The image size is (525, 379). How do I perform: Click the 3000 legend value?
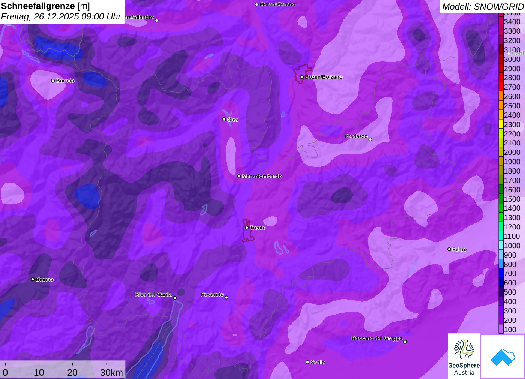click(x=512, y=59)
